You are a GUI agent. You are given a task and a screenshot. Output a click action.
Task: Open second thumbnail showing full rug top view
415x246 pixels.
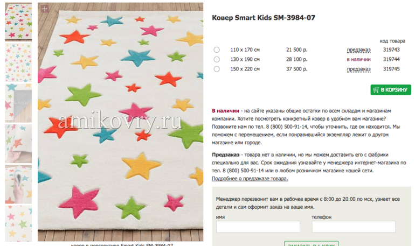tap(18, 62)
